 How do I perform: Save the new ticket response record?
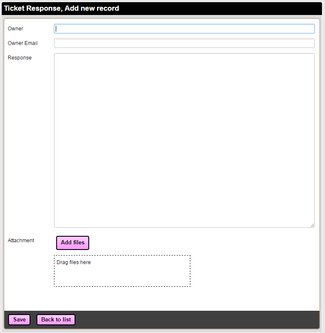click(x=19, y=320)
